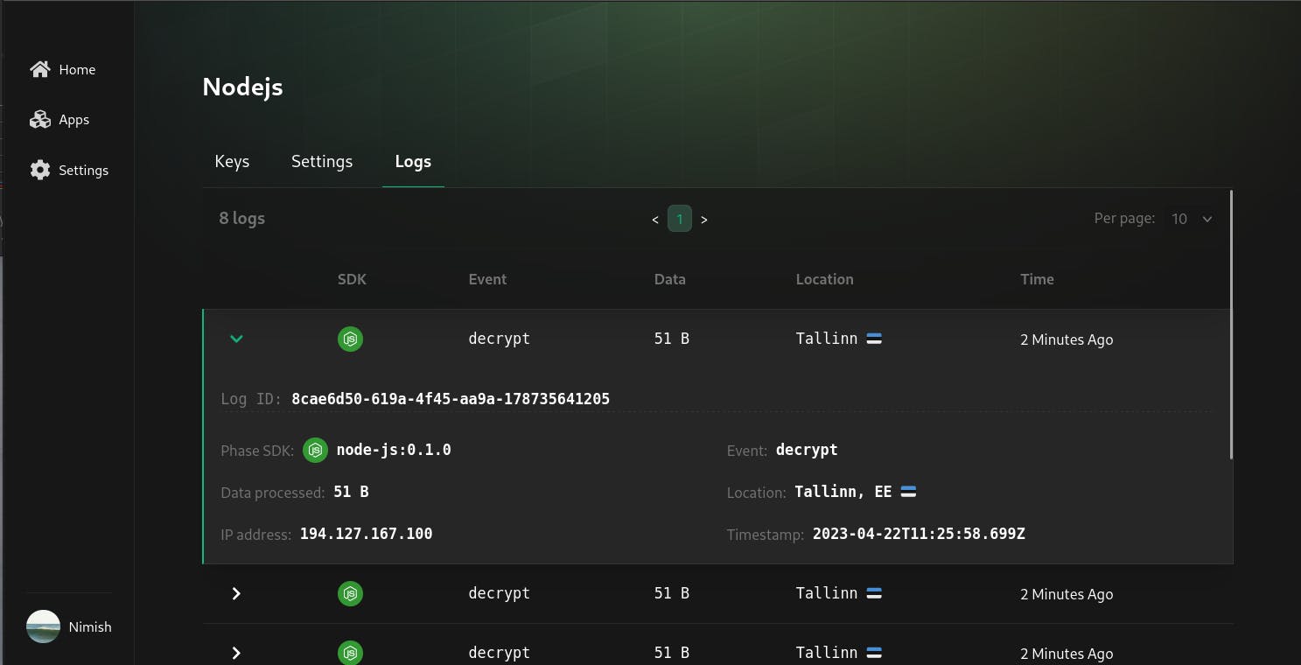Open the Per page dropdown showing 10
Image resolution: width=1301 pixels, height=665 pixels.
(1192, 219)
